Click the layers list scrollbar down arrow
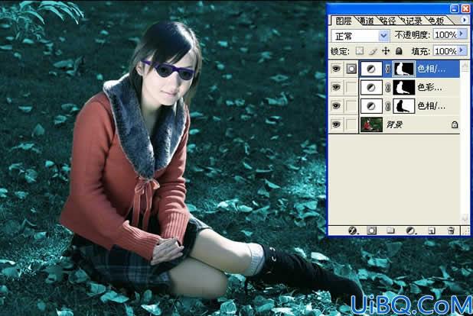 point(465,218)
